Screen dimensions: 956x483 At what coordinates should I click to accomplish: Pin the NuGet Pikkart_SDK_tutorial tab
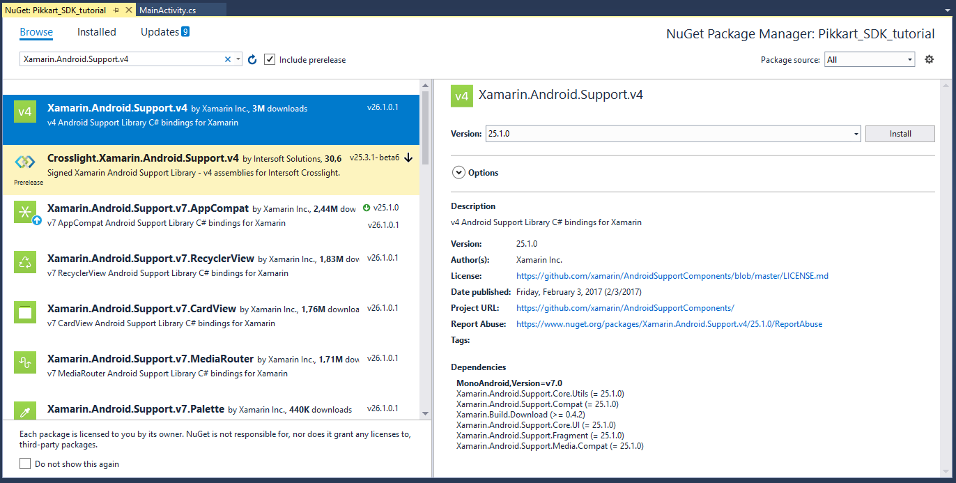pos(116,10)
